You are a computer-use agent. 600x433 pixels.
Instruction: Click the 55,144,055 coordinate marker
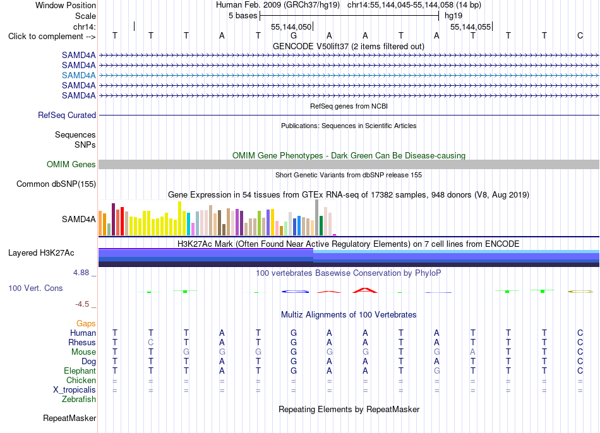(x=471, y=27)
